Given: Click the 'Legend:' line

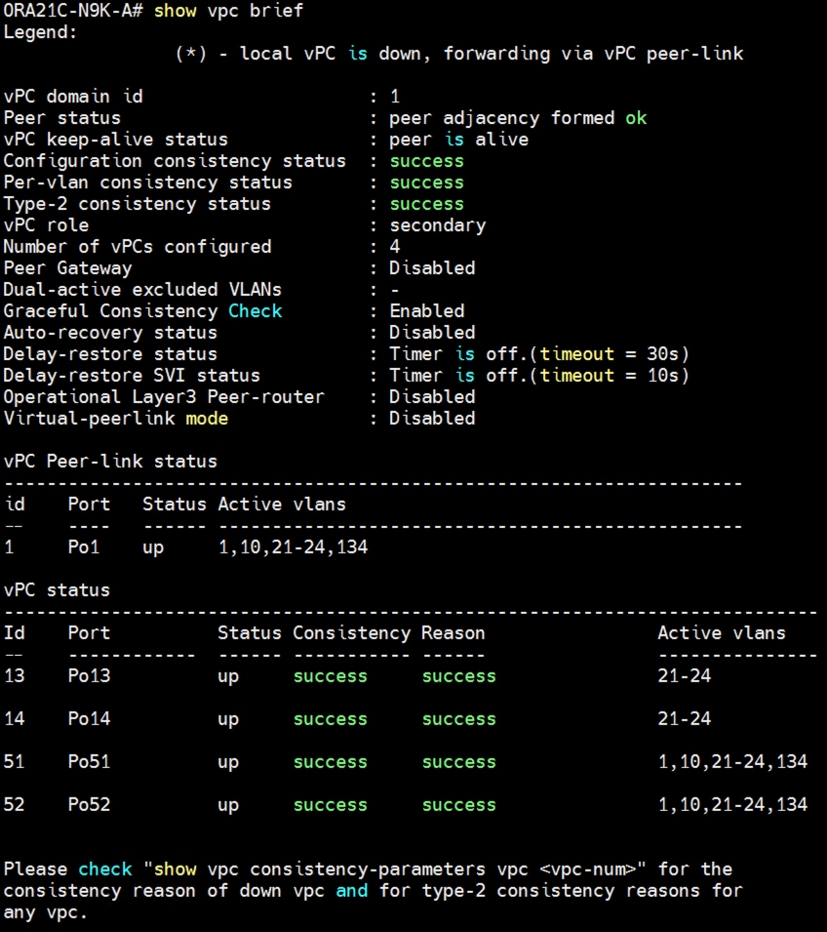Looking at the screenshot, I should 40,32.
